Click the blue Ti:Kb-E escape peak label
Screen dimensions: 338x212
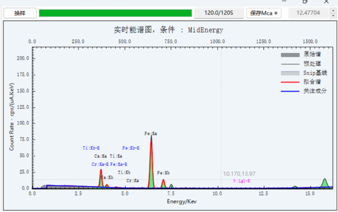(91, 148)
